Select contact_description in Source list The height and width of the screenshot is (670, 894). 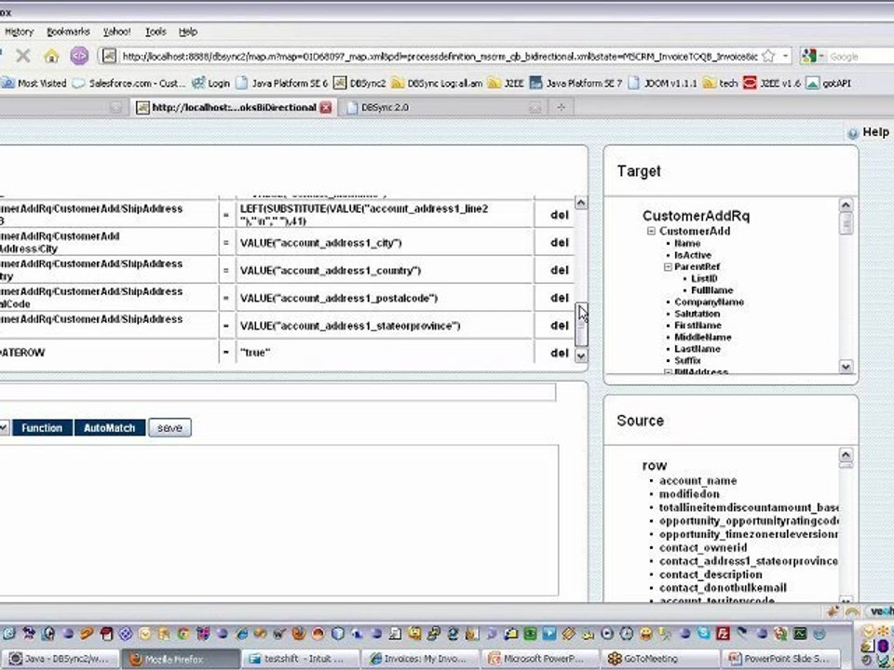pos(711,574)
